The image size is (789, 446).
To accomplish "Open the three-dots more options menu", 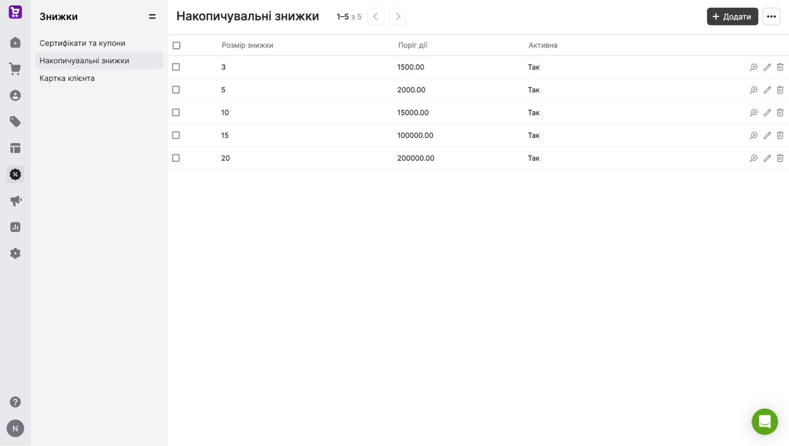I will click(x=771, y=17).
